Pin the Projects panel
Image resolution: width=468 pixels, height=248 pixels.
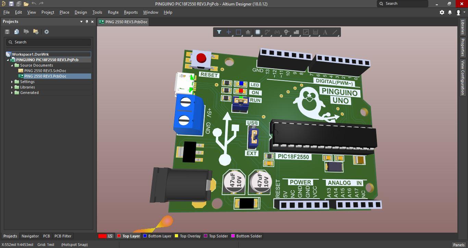click(x=87, y=22)
